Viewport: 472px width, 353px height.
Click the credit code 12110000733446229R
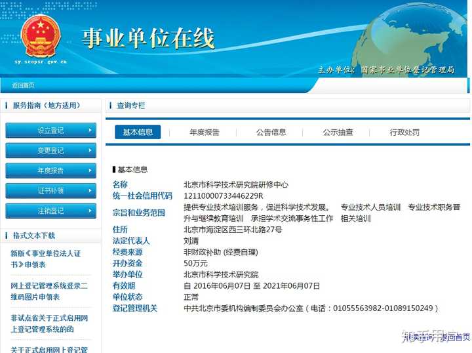coord(224,196)
